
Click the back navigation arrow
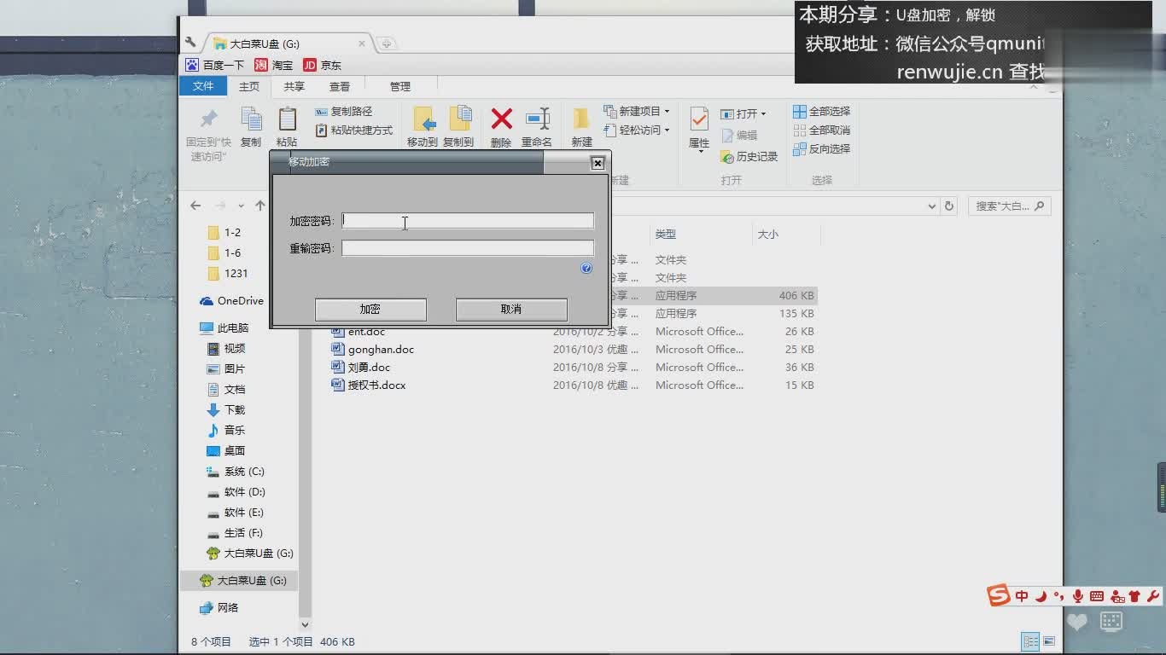tap(195, 206)
